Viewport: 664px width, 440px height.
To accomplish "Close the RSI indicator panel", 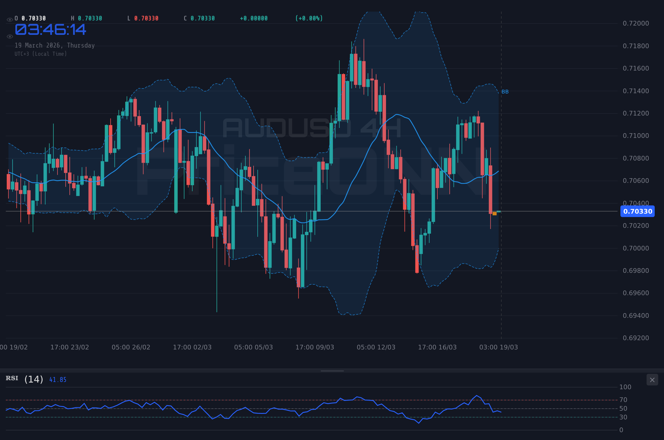I will (652, 380).
